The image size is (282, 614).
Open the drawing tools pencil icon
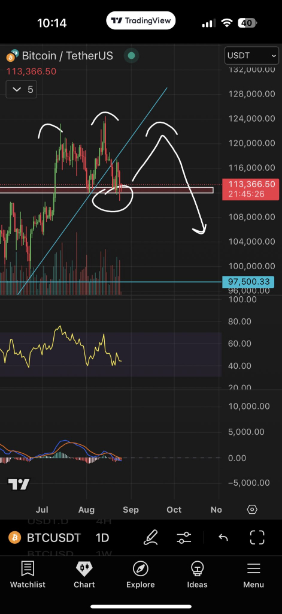pos(151,537)
